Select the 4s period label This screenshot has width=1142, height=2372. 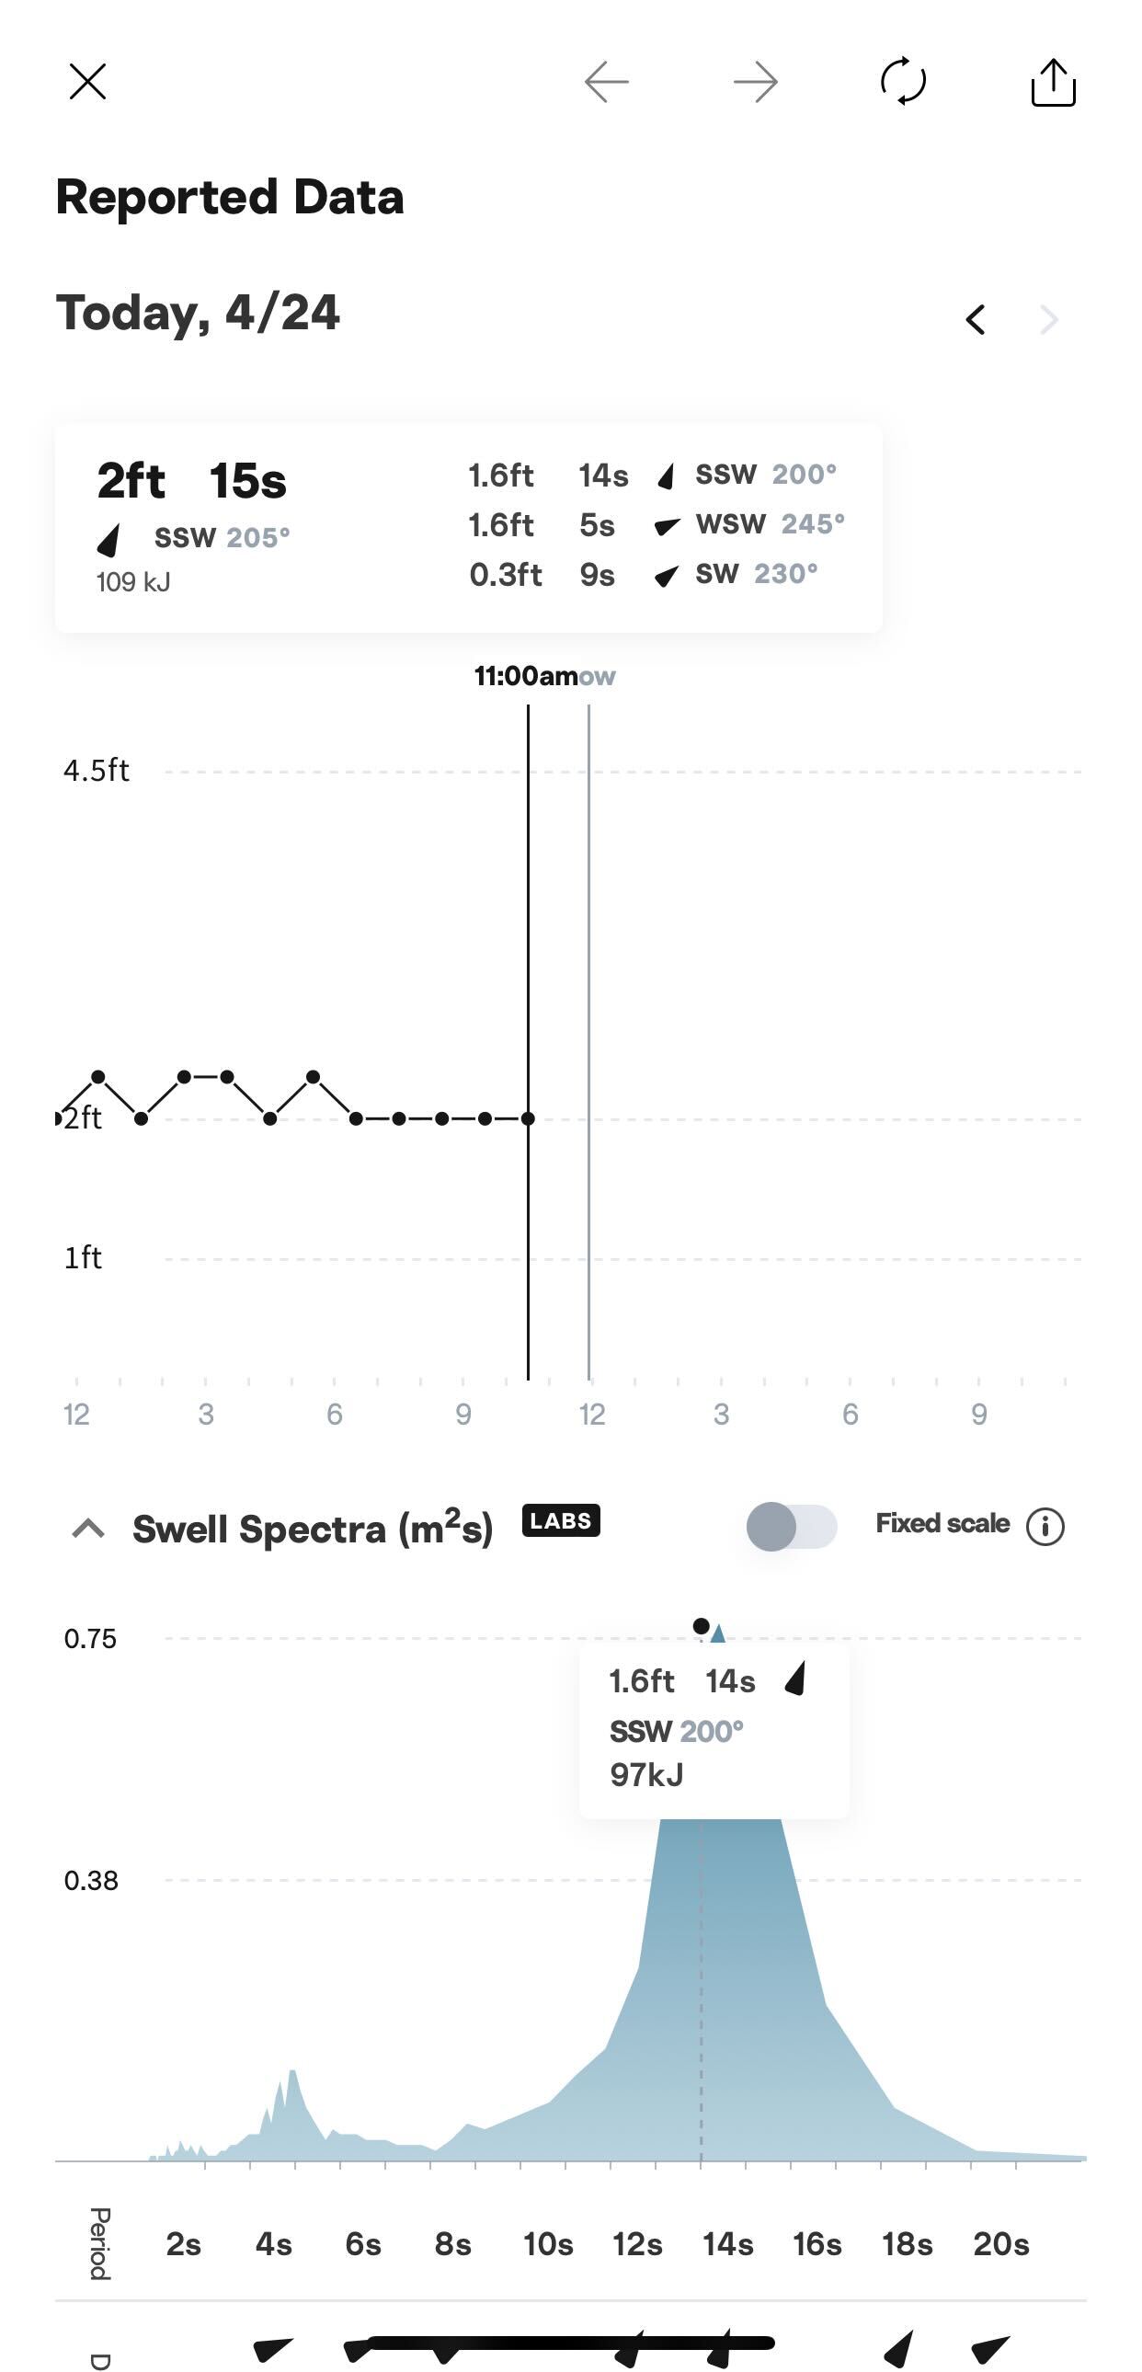tap(273, 2244)
